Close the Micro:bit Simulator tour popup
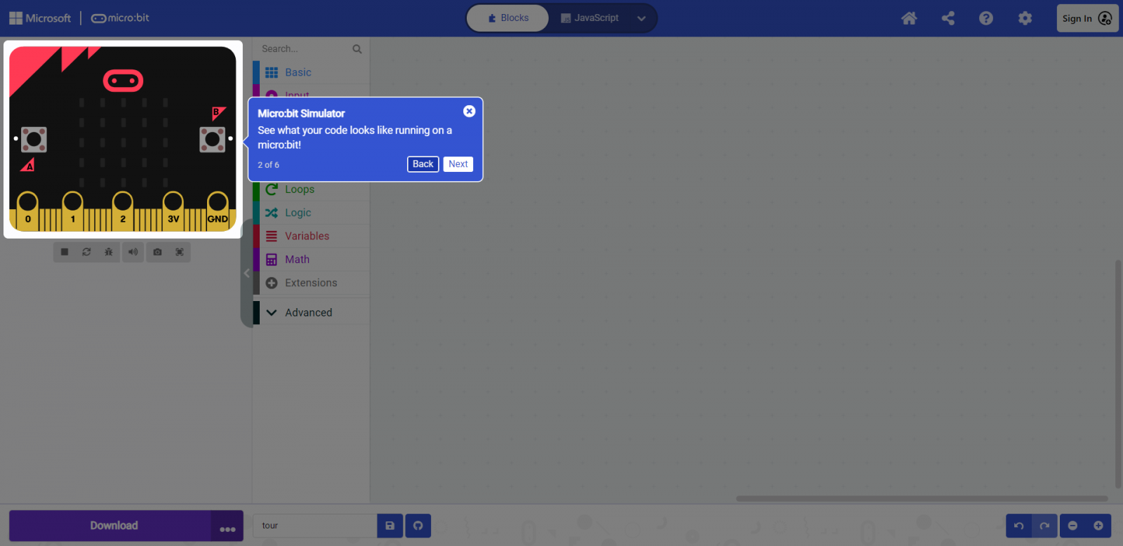The height and width of the screenshot is (546, 1123). pos(470,111)
